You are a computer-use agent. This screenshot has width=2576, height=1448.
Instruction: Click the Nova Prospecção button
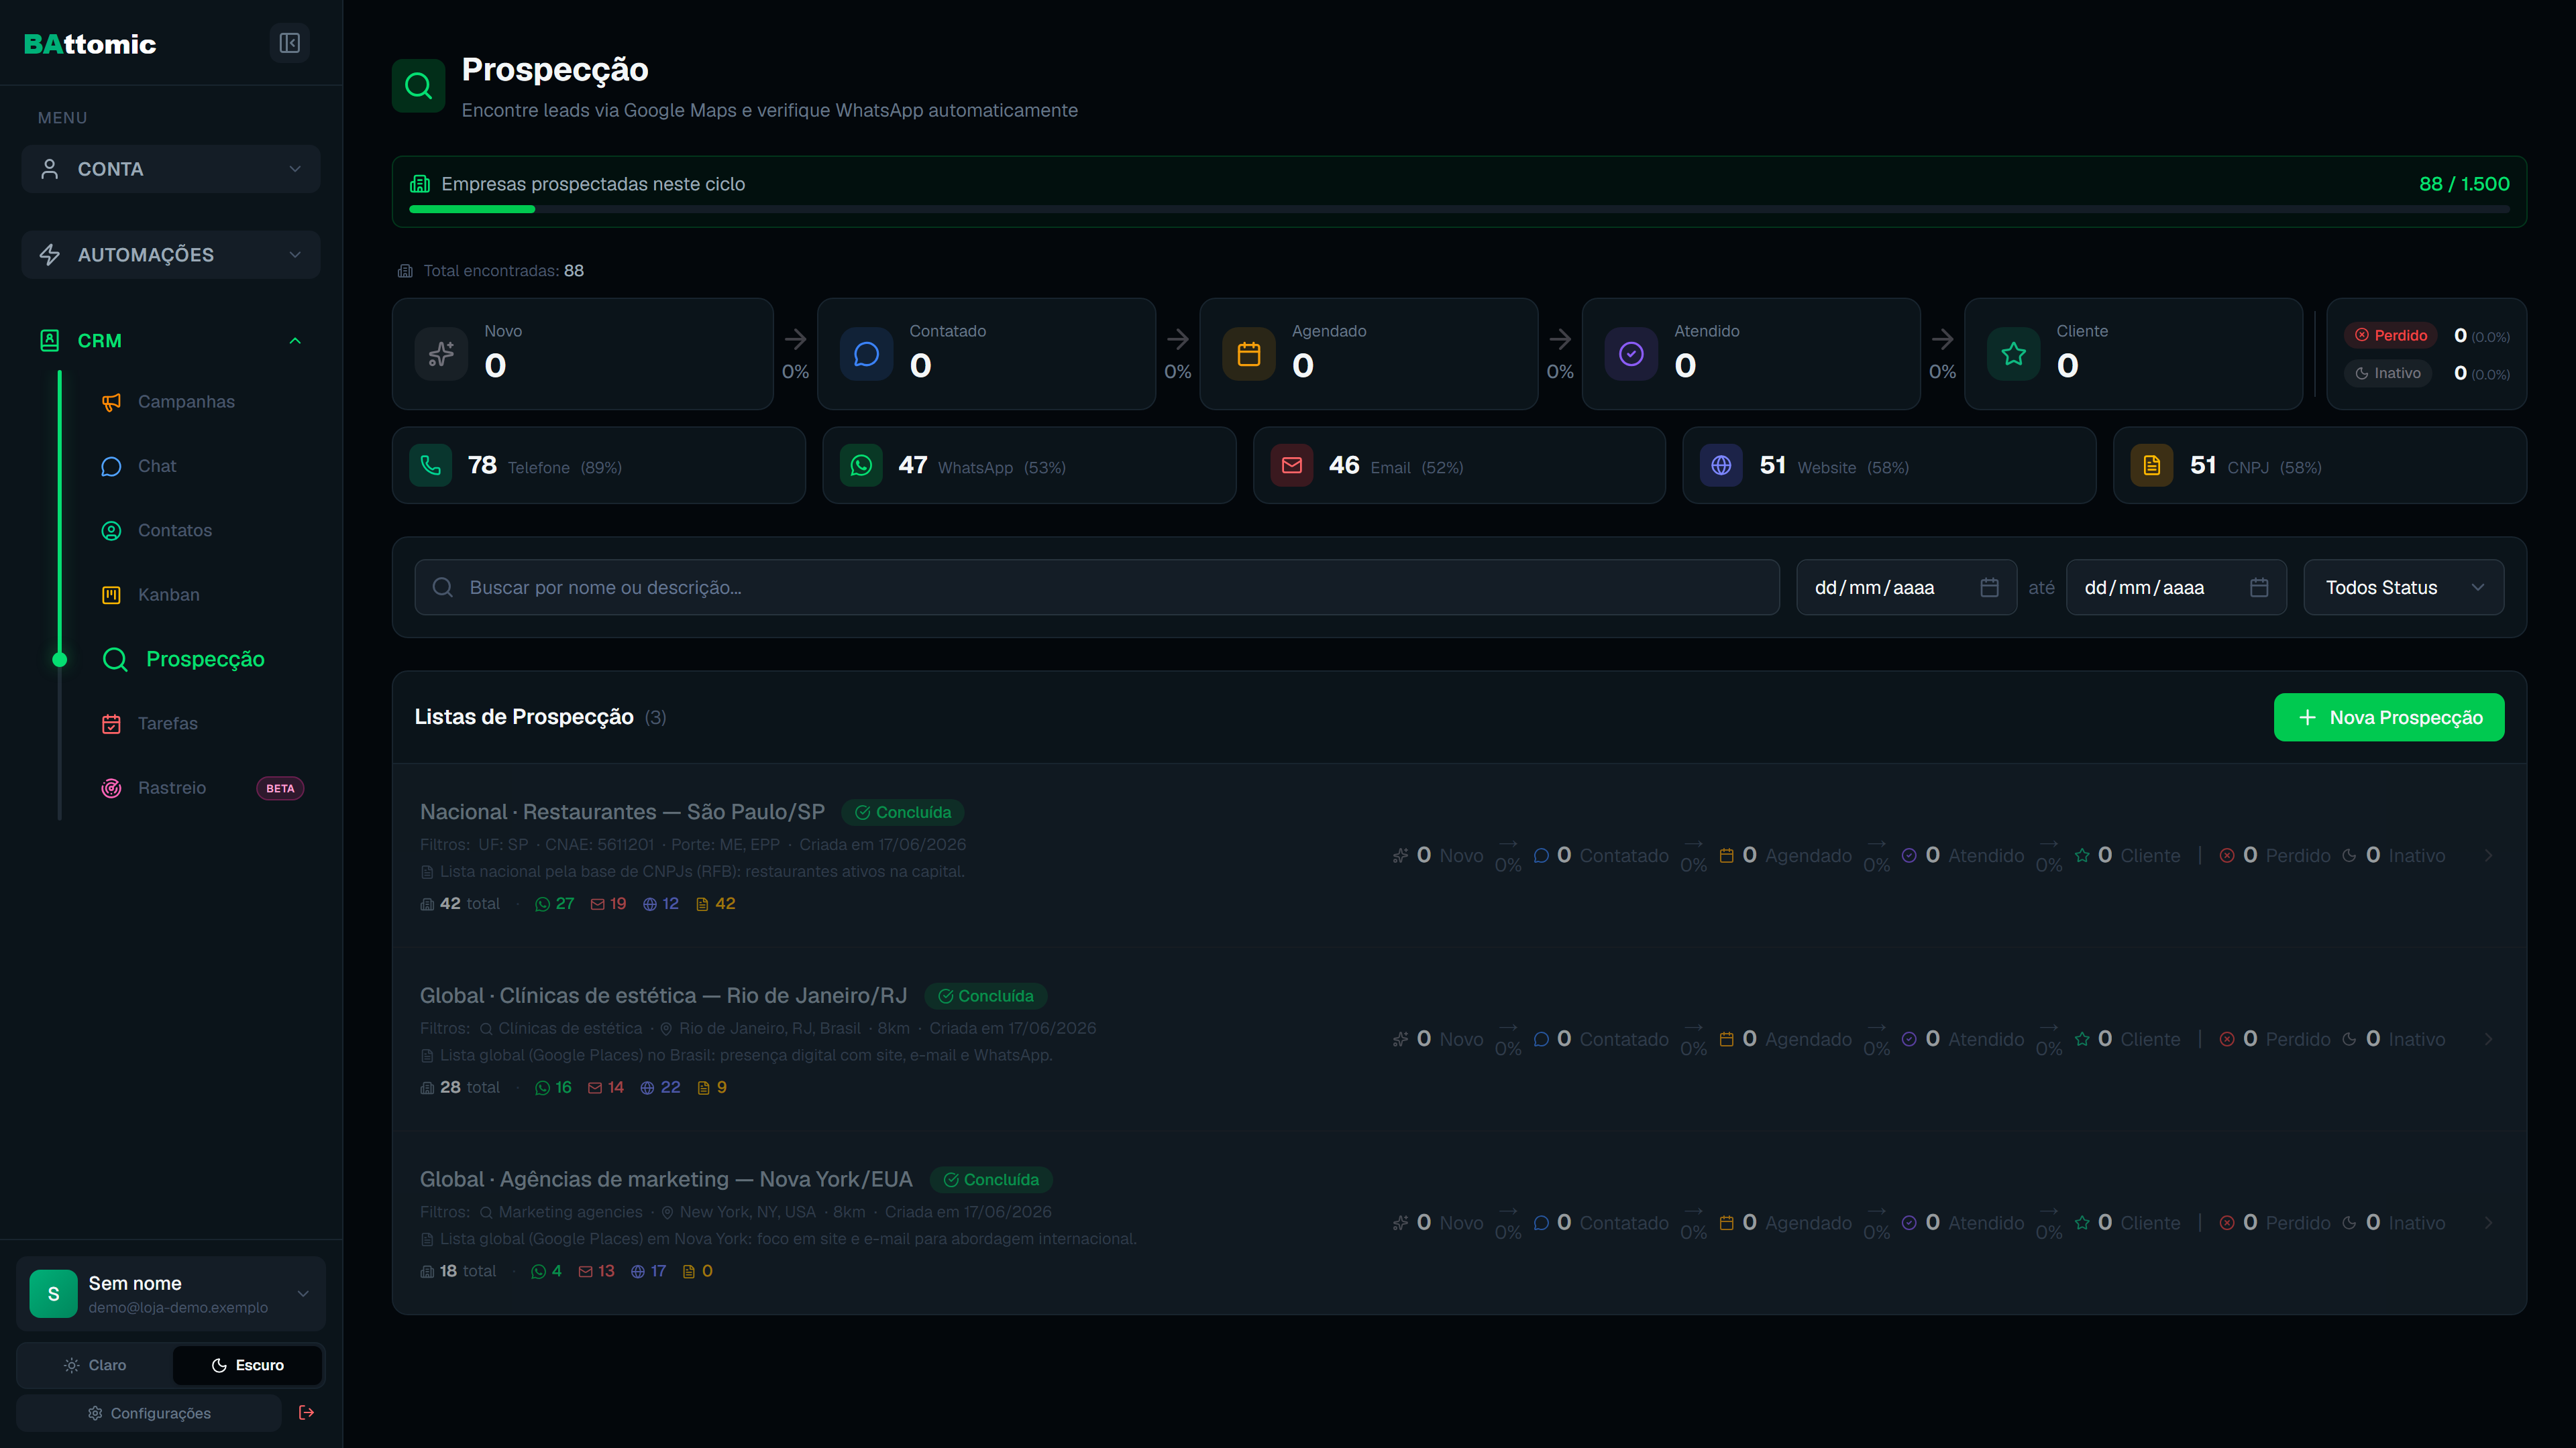point(2389,717)
